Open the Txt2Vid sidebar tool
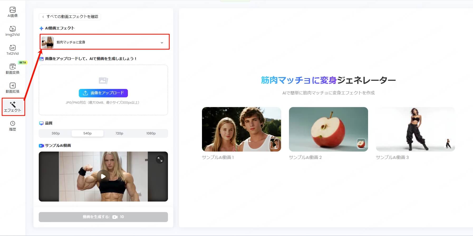This screenshot has width=473, height=236. point(12,50)
